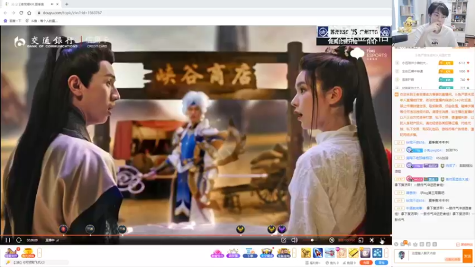Open the task hall gift icon with red badge
The width and height of the screenshot is (475, 267).
coord(11,253)
